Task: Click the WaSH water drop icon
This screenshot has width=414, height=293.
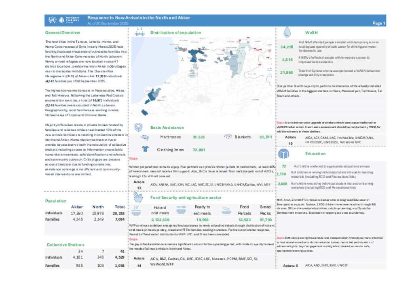Action: pyautogui.click(x=287, y=32)
